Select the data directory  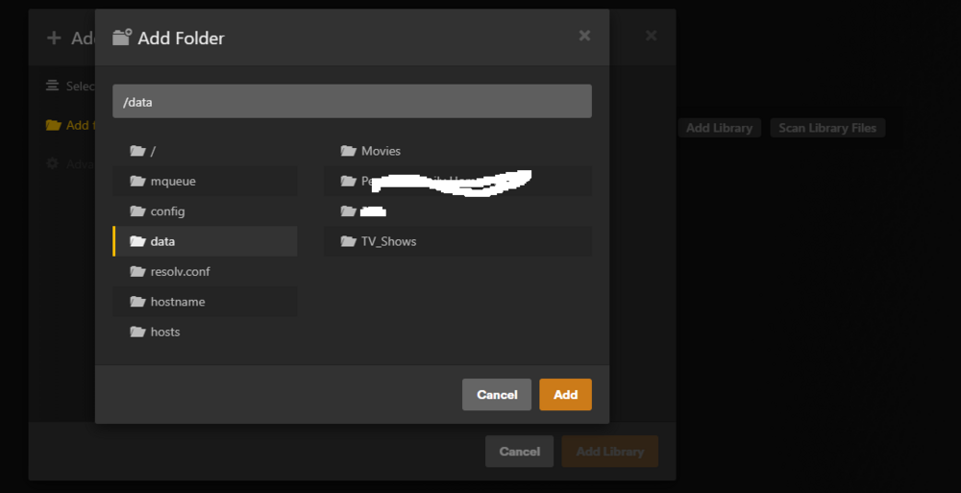point(206,241)
